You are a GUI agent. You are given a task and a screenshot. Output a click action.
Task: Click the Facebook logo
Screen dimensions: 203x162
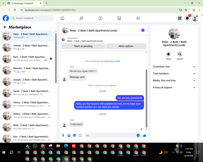[6, 18]
